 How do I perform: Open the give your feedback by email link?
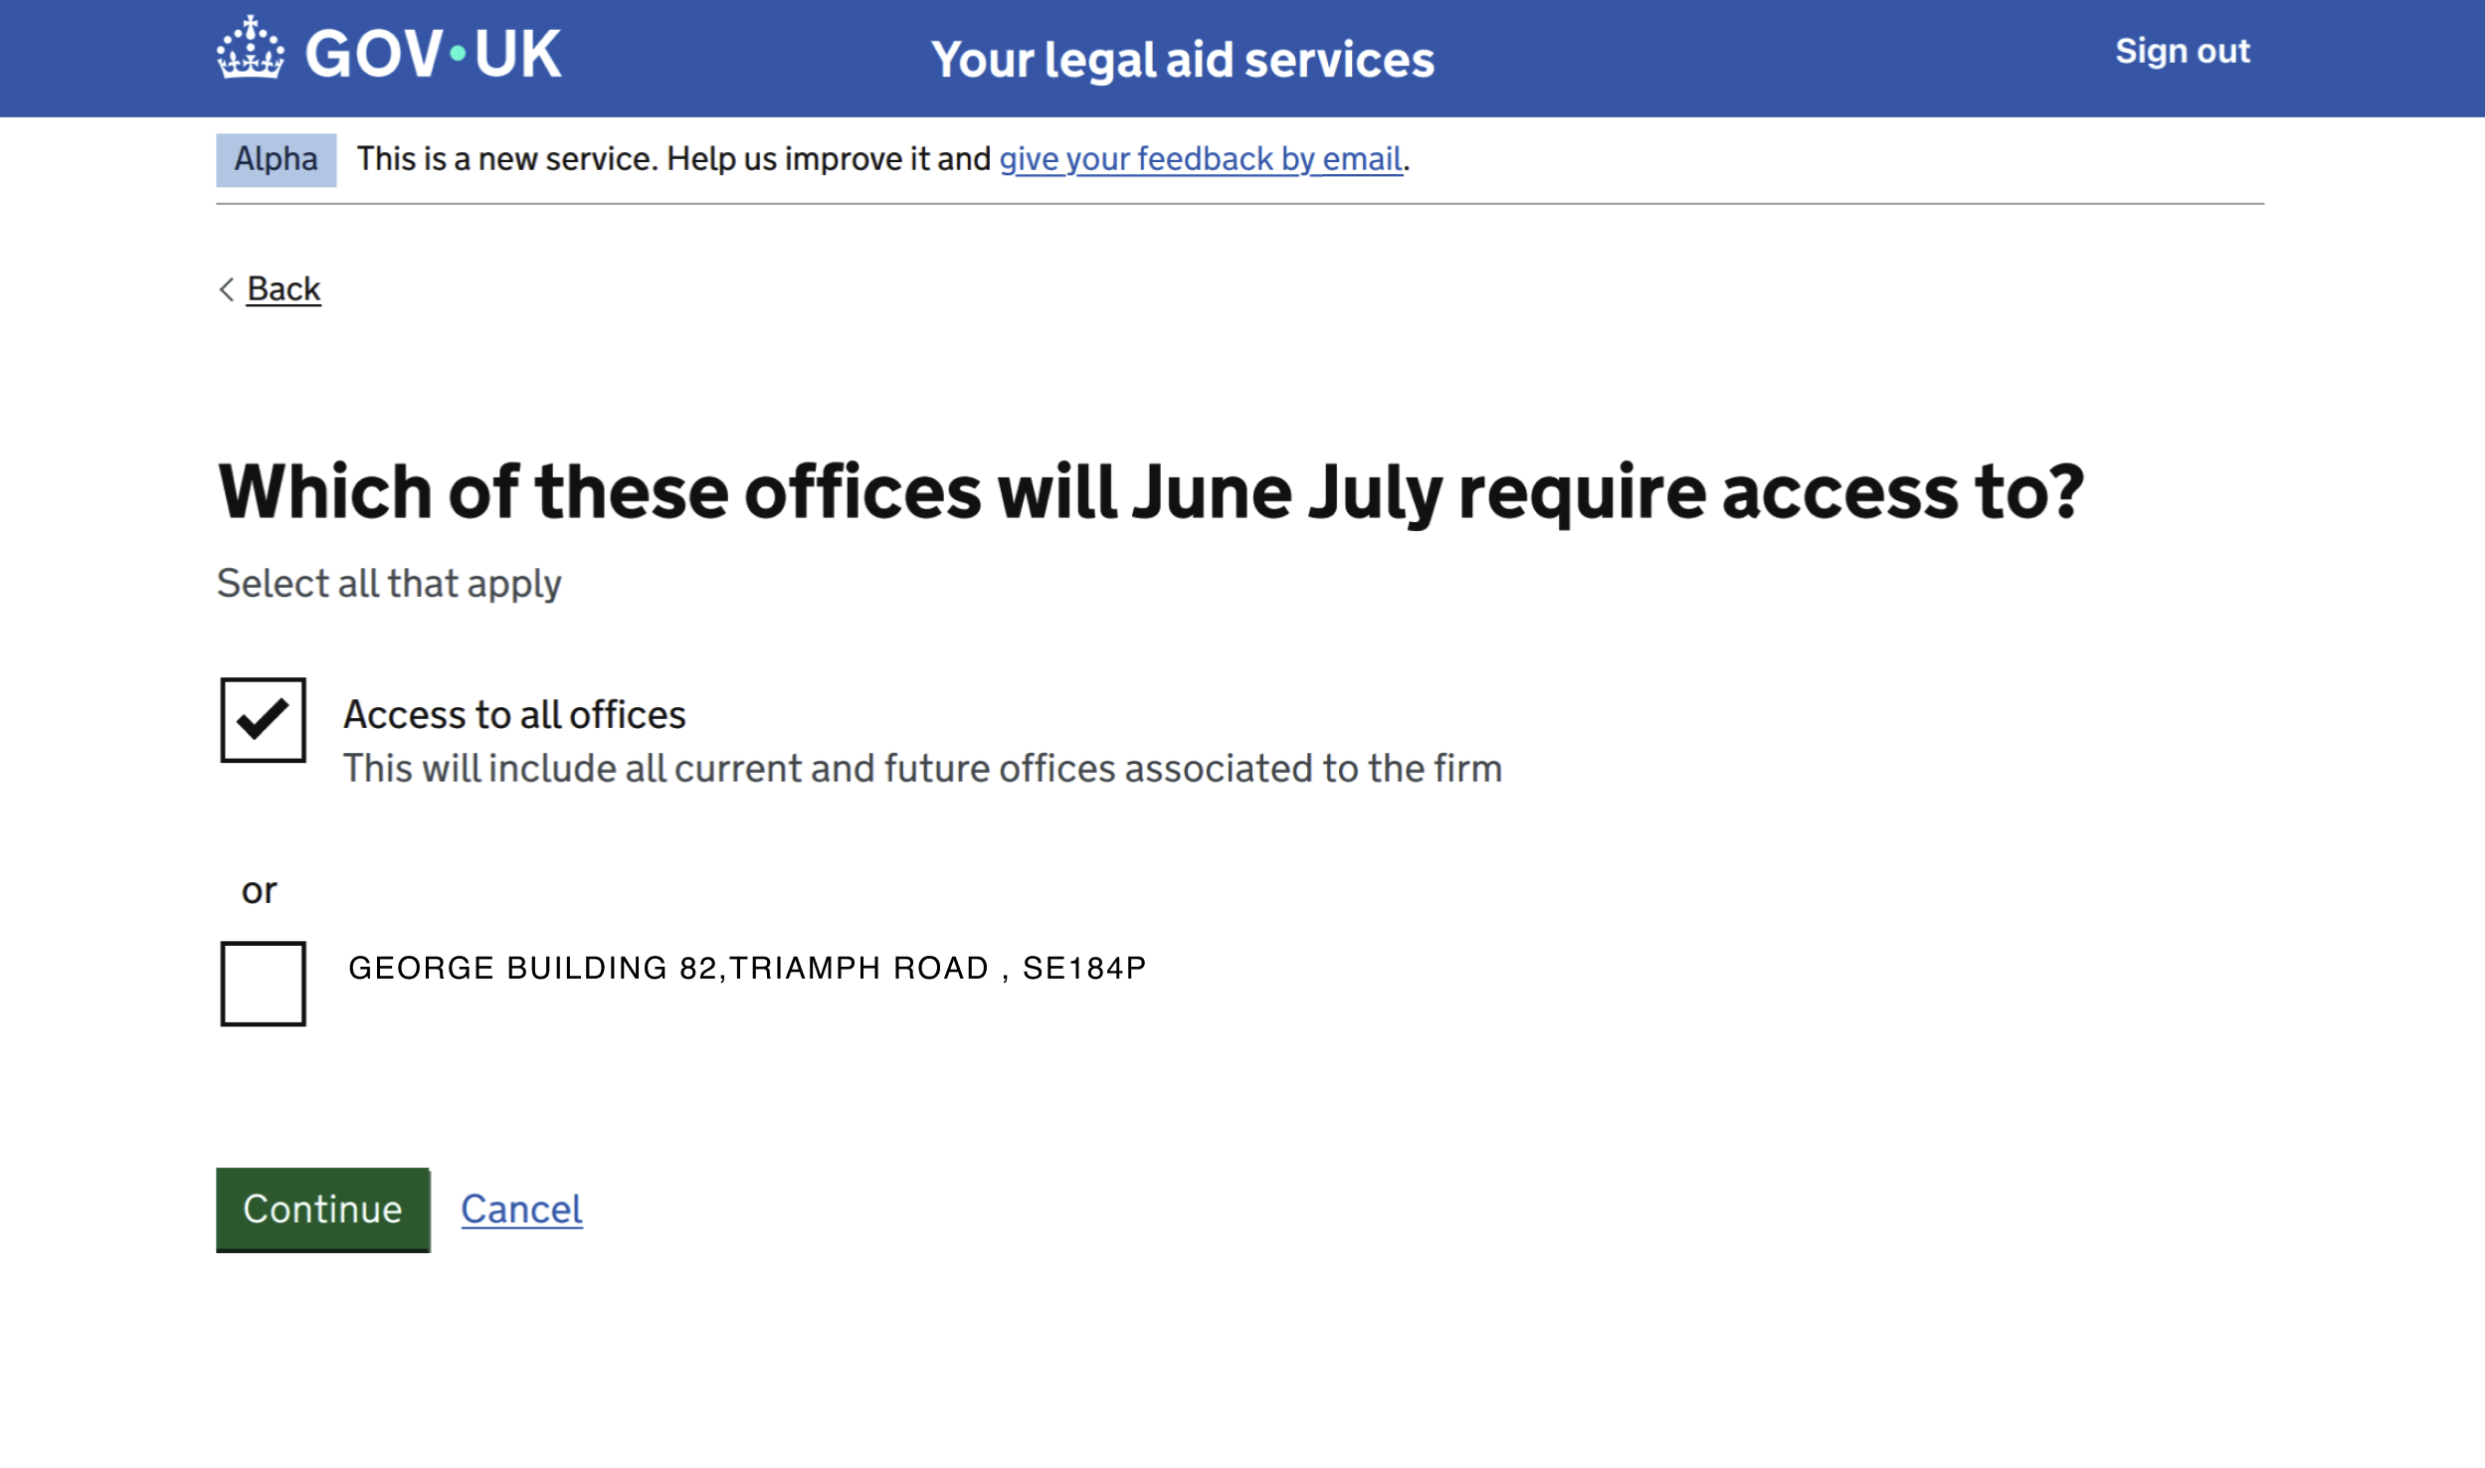pyautogui.click(x=1201, y=159)
